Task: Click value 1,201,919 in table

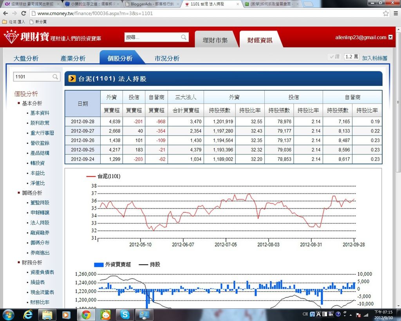Action: 223,122
